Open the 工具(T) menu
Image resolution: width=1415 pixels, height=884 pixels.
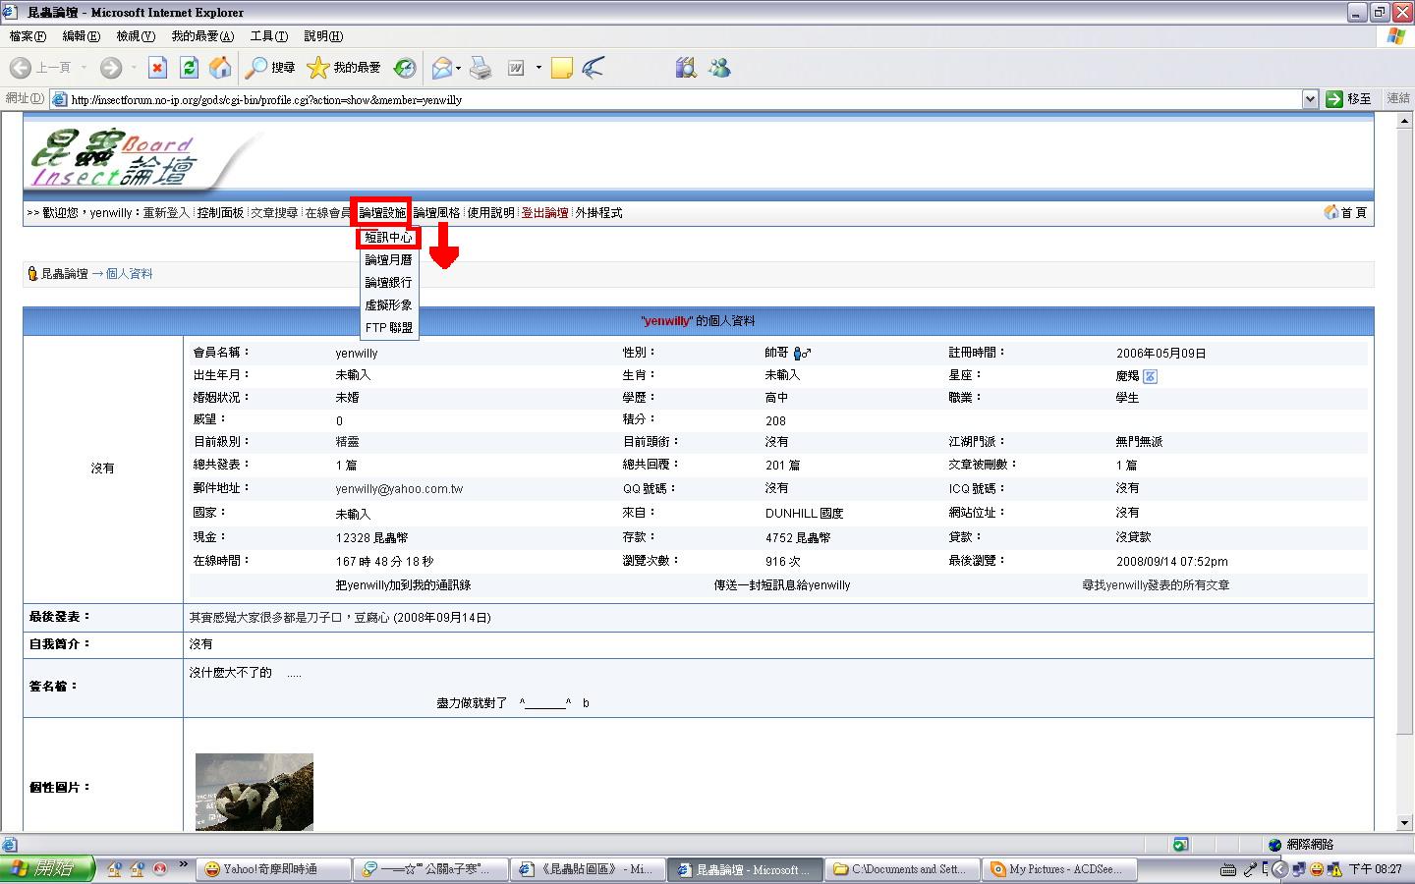(x=268, y=36)
